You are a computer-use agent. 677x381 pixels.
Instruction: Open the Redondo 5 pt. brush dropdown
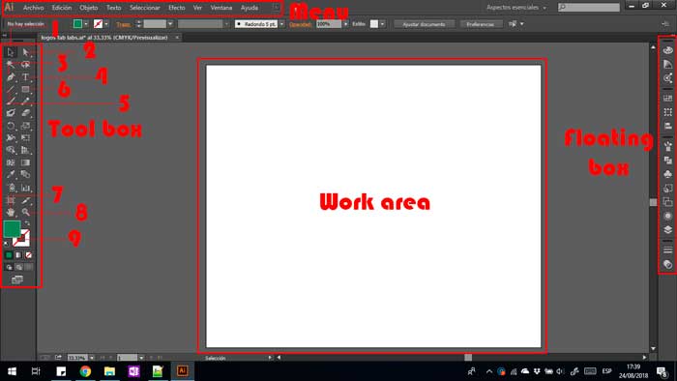[282, 24]
